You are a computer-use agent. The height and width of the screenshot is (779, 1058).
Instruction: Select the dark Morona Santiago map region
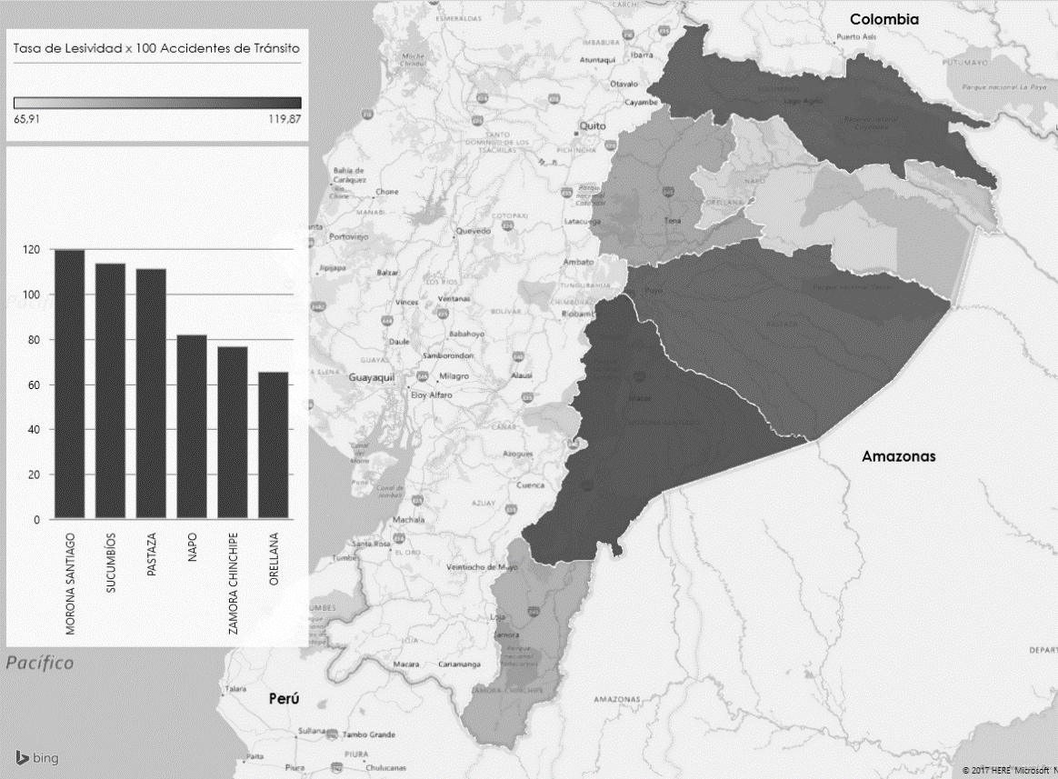point(654,427)
